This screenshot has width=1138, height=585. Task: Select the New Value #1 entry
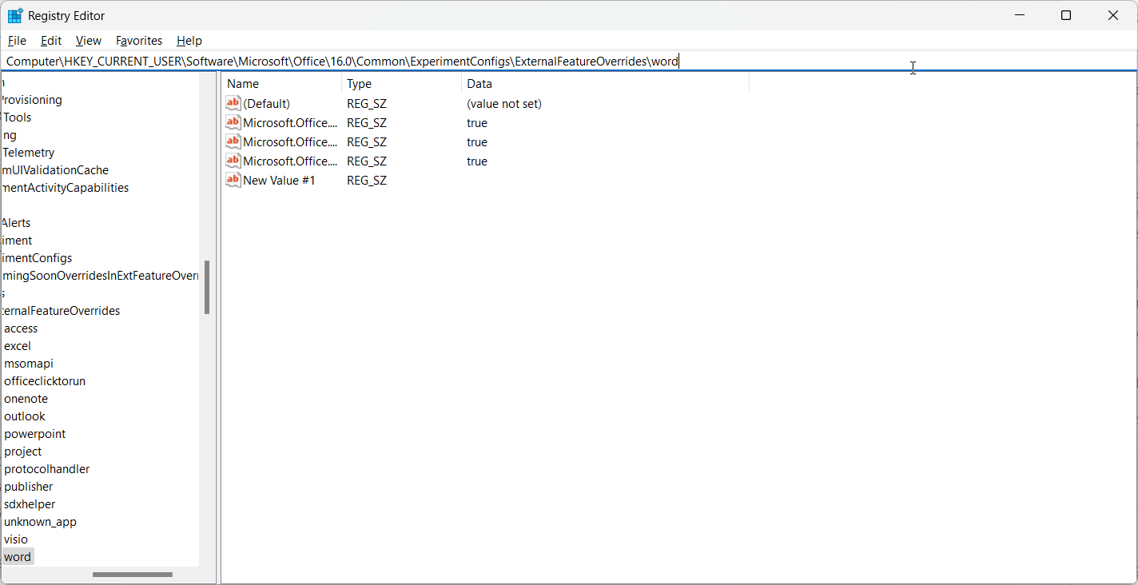(279, 180)
